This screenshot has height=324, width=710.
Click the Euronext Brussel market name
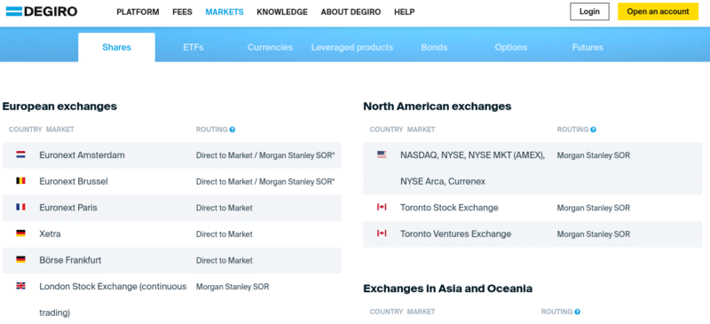tap(74, 181)
